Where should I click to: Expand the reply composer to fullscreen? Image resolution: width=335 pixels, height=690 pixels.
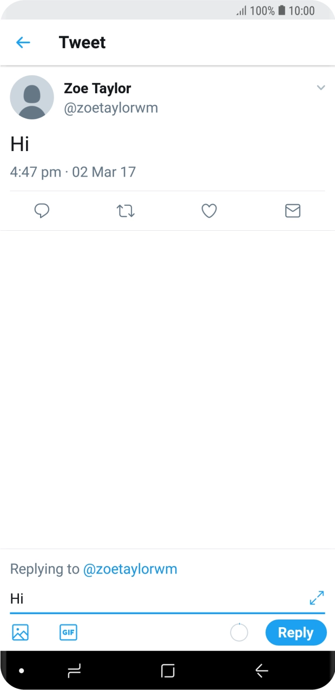tap(317, 598)
